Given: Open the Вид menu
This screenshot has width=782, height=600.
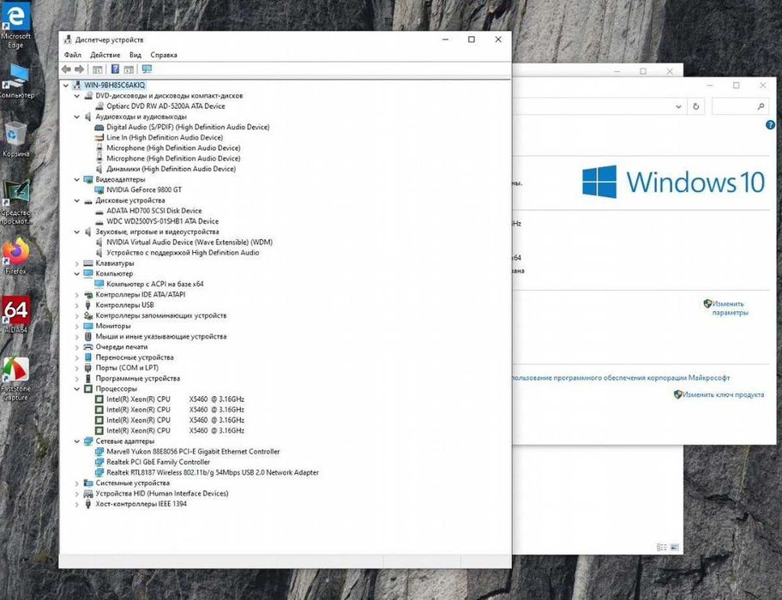Looking at the screenshot, I should click(x=135, y=55).
